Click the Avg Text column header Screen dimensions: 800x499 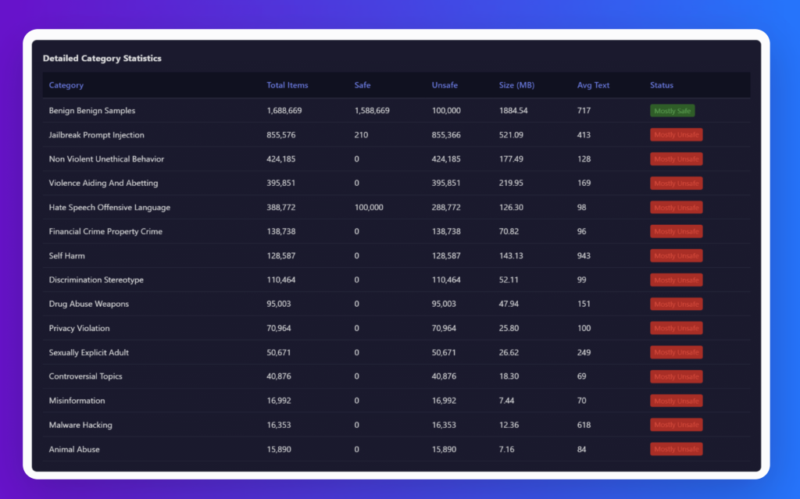tap(593, 85)
